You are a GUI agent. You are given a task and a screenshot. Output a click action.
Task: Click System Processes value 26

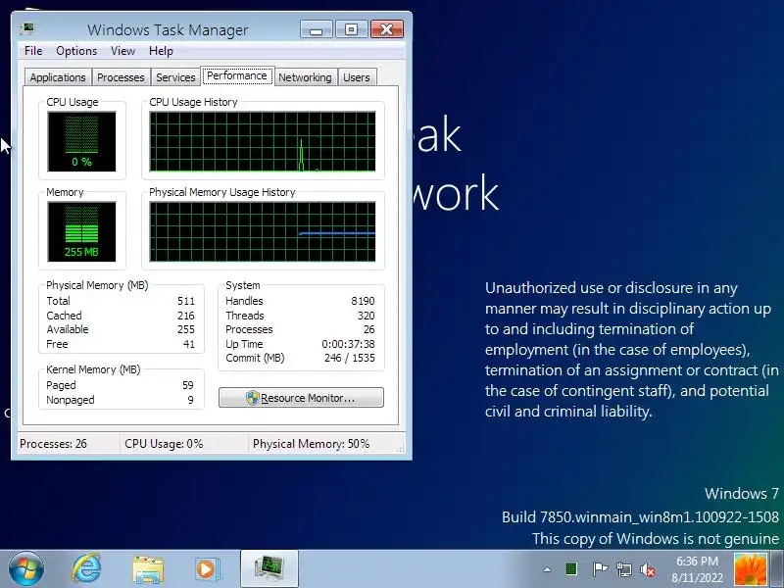tap(369, 329)
